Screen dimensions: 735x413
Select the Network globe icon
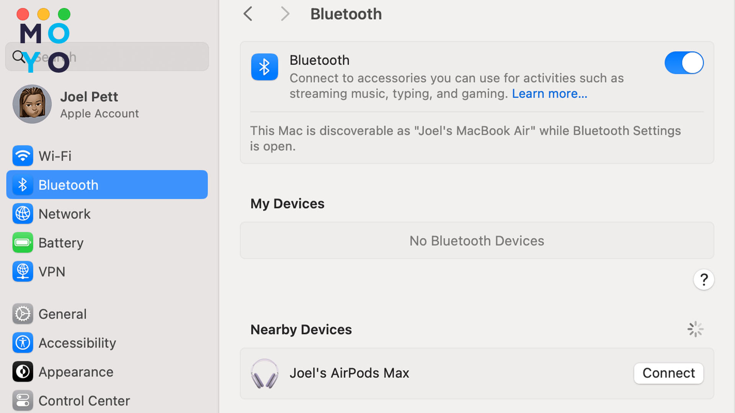pyautogui.click(x=23, y=214)
